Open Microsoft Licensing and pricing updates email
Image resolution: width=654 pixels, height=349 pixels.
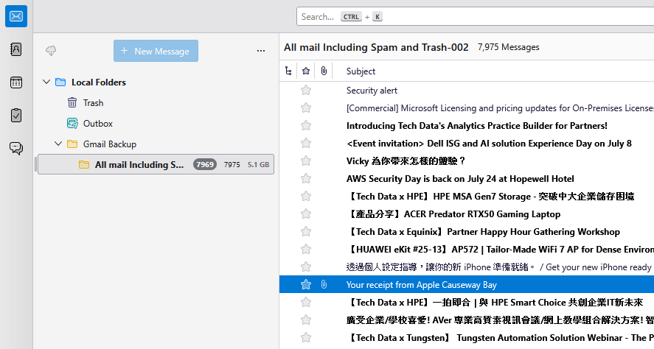click(500, 108)
